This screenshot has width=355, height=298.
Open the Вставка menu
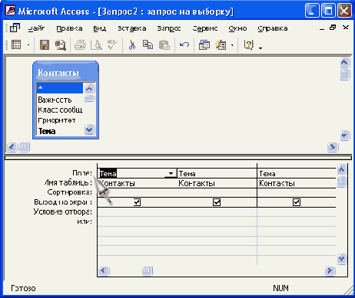point(132,28)
